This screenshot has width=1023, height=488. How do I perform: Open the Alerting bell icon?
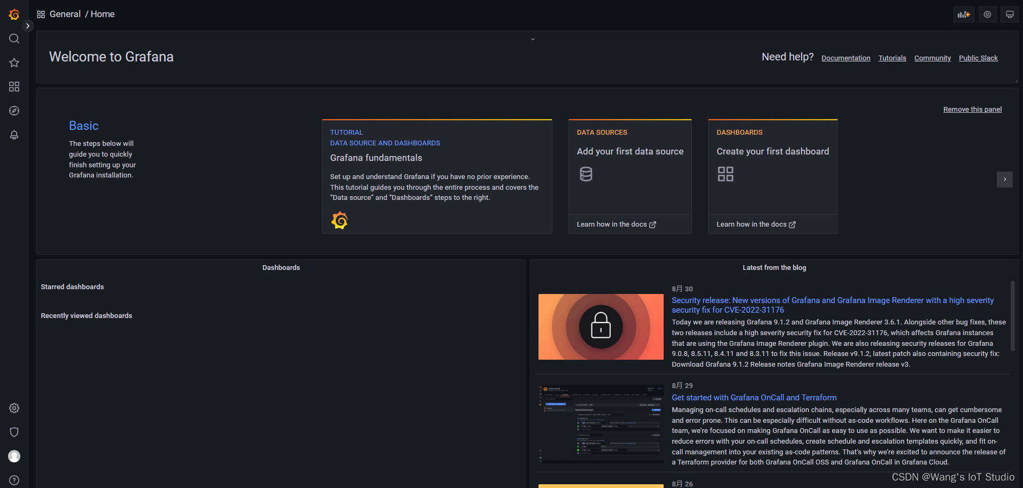click(14, 135)
